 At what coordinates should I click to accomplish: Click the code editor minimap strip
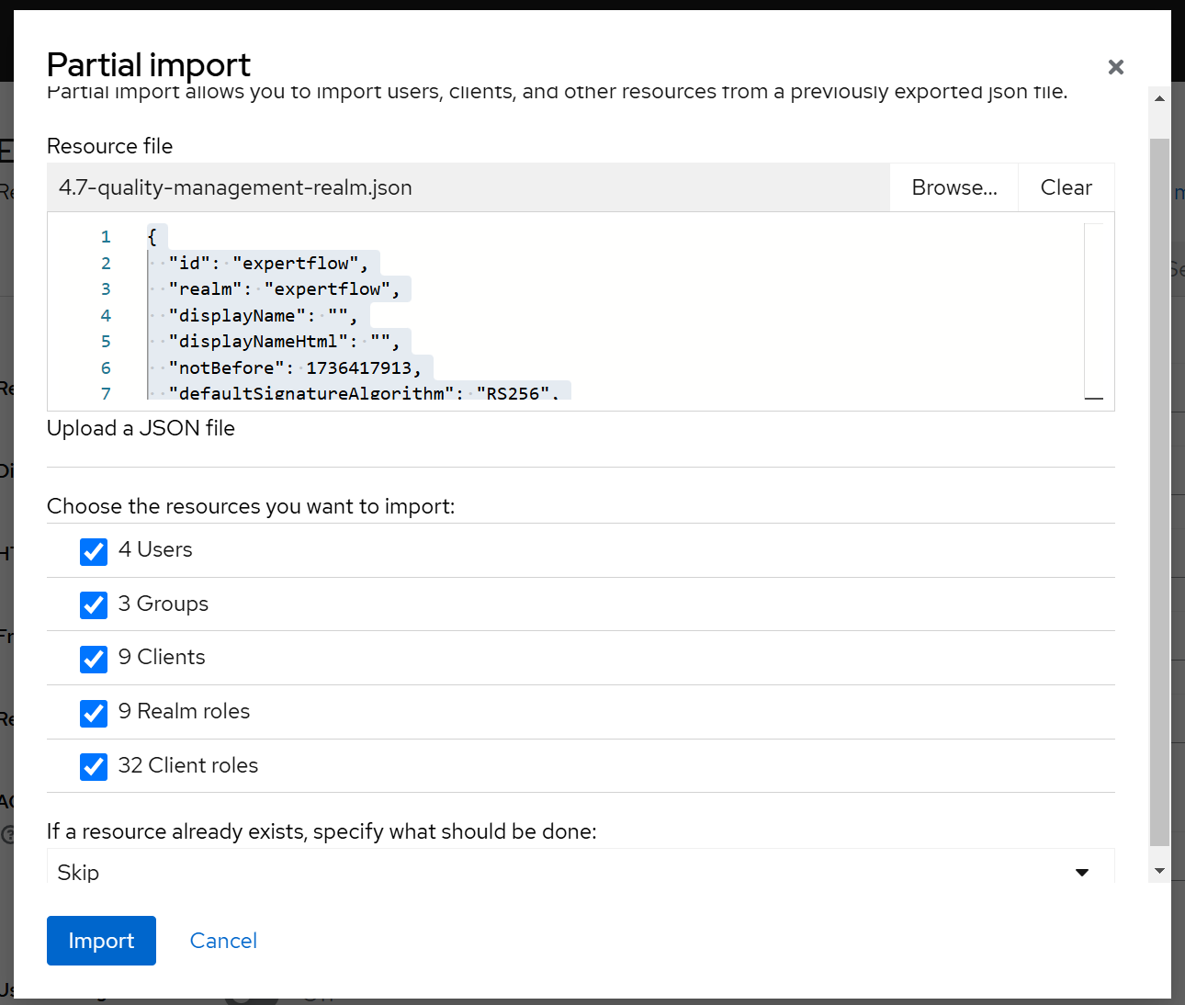point(1093,311)
